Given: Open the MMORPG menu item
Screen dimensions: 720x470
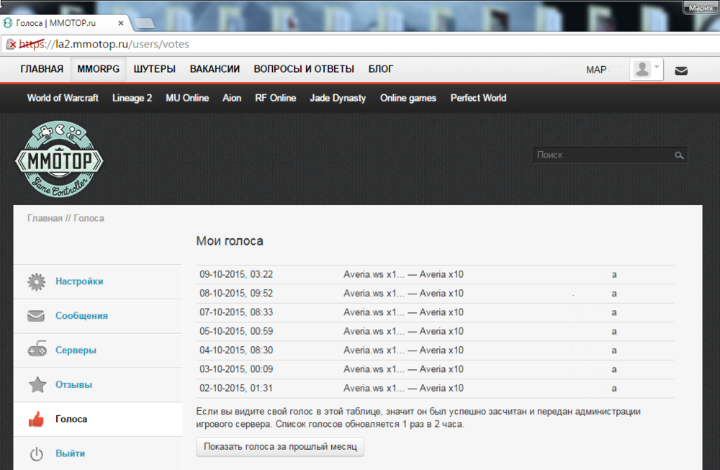Looking at the screenshot, I should point(98,69).
